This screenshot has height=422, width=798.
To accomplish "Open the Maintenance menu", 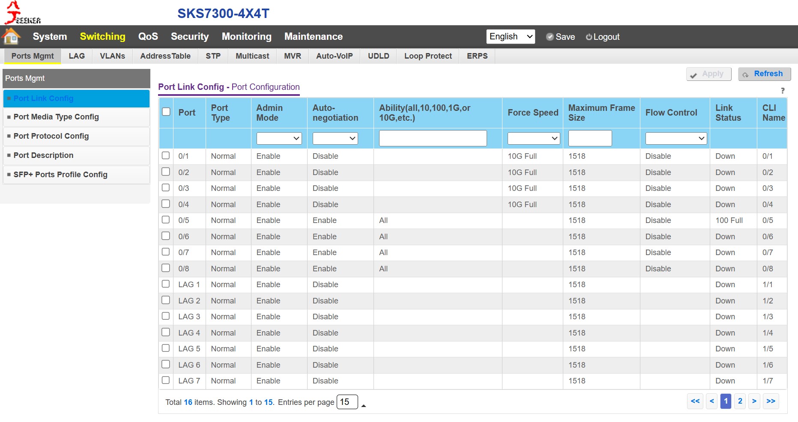I will [314, 36].
